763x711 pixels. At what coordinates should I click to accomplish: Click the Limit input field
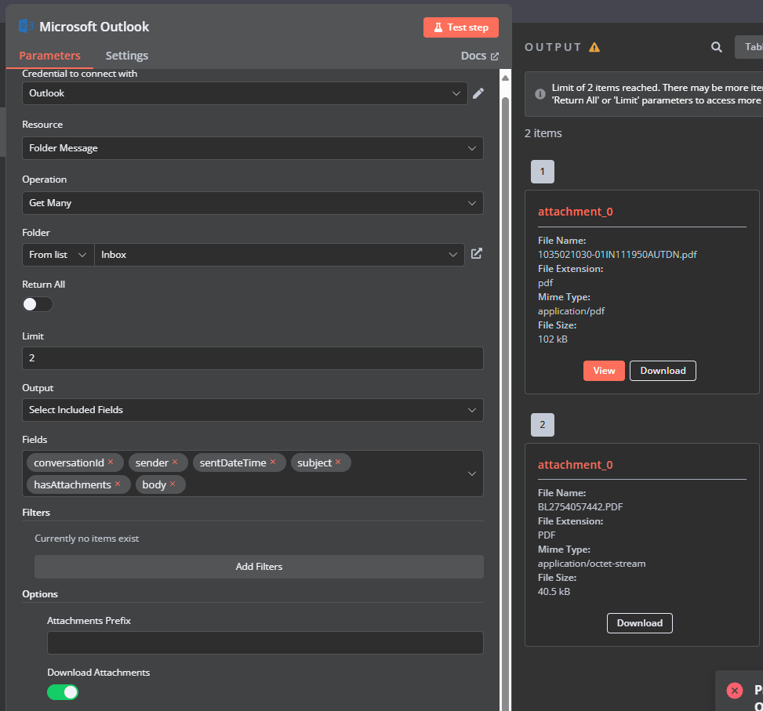click(253, 358)
